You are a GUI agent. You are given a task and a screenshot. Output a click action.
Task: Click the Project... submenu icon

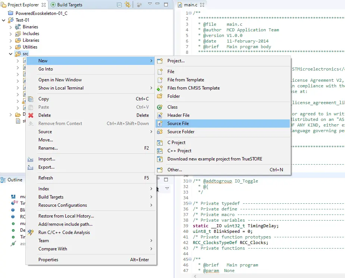point(160,61)
